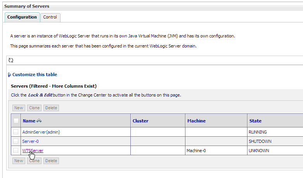Switch to the Control tab
Viewport: 303px width, 178px height.
[50, 17]
